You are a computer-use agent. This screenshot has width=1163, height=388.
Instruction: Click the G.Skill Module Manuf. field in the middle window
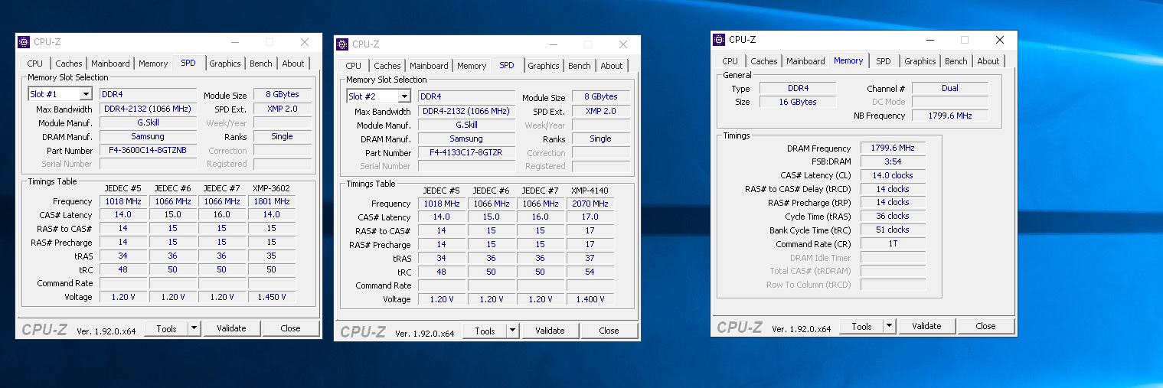pyautogui.click(x=466, y=125)
